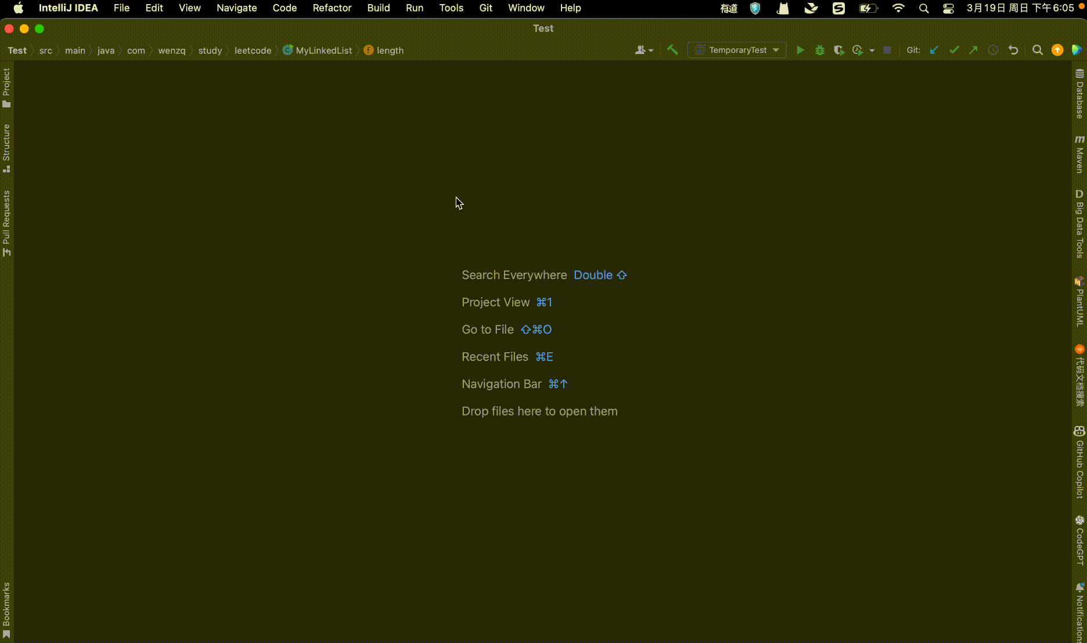The image size is (1087, 643).
Task: Open the Refactor menu
Action: (332, 8)
